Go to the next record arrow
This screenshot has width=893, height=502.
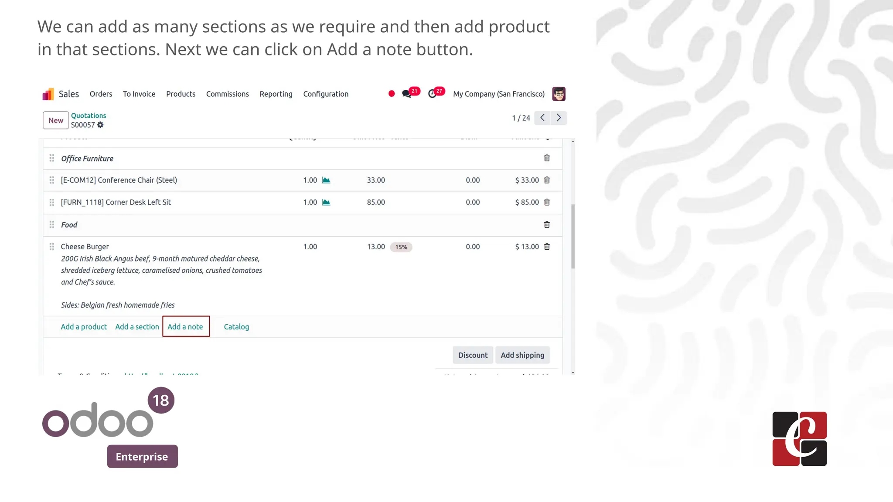coord(559,118)
